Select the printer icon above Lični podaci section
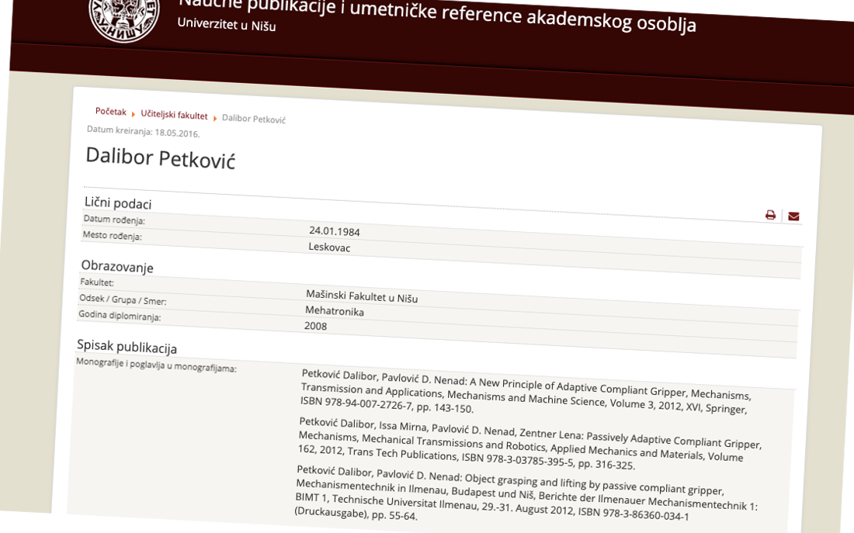This screenshot has height=533, width=854. 769,216
